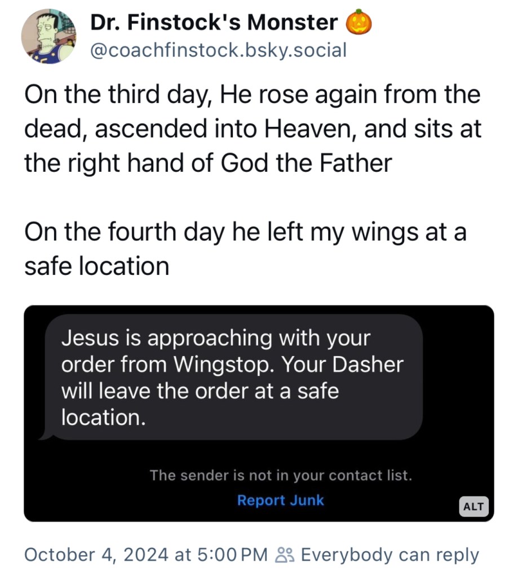The width and height of the screenshot is (518, 577).
Task: Open 'Everybody can reply' reply settings
Action: point(390,555)
